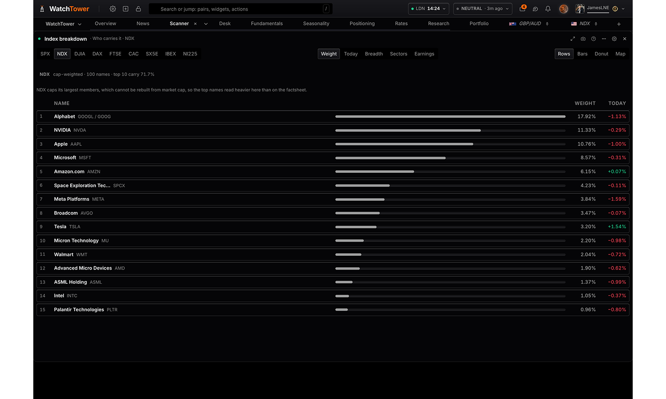The height and width of the screenshot is (399, 666).
Task: Open the Portfolio tab
Action: pyautogui.click(x=479, y=24)
